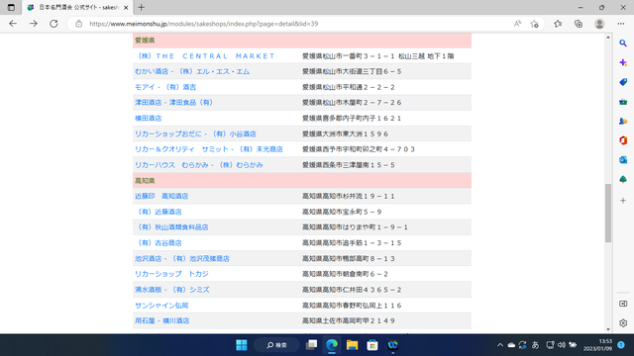The image size is (634, 356).
Task: Open sidebar search magnifier icon
Action: pyautogui.click(x=623, y=44)
